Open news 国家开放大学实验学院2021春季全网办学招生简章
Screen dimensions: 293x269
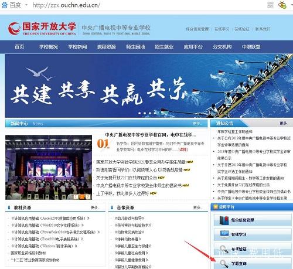141,162
